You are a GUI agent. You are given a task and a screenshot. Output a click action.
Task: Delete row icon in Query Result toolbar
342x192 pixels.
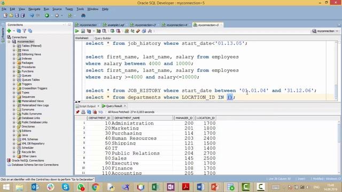click(95, 112)
